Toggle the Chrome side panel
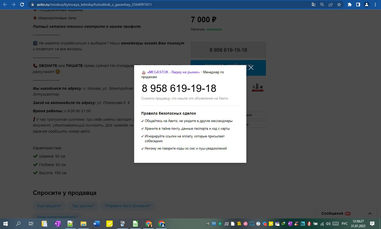The height and width of the screenshot is (229, 381). click(358, 5)
